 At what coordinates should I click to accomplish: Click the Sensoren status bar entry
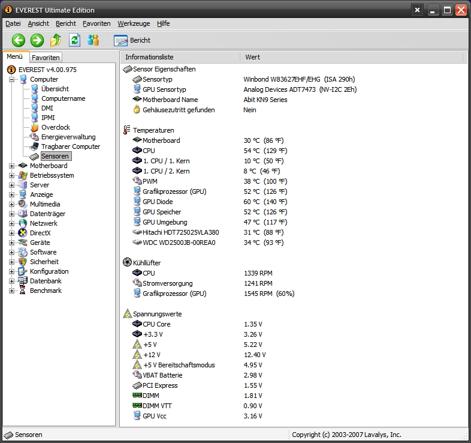tap(23, 435)
